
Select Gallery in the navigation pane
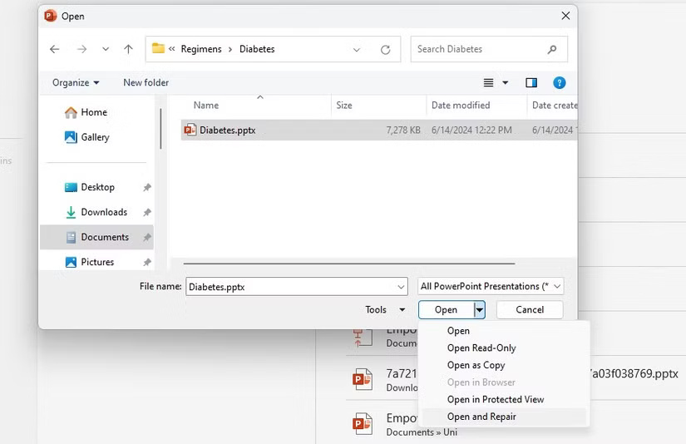tap(87, 137)
